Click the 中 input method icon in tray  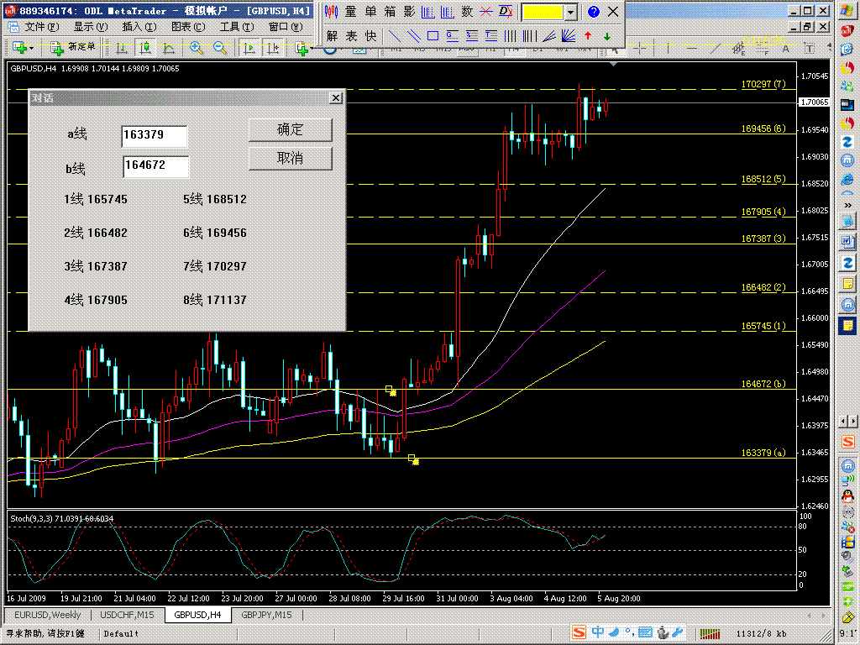(597, 632)
